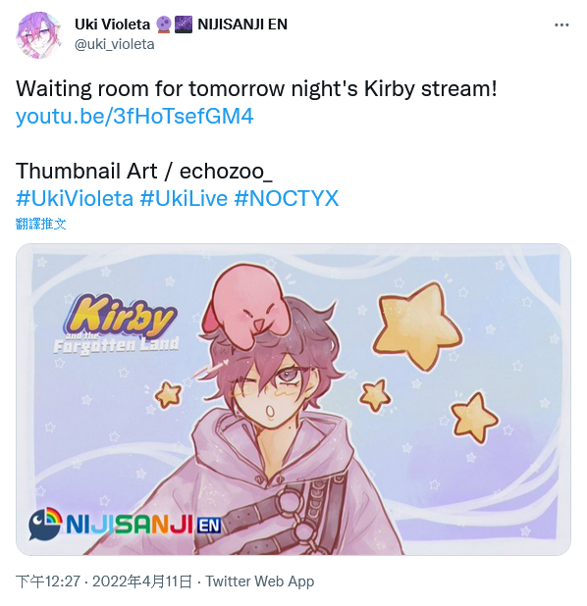This screenshot has height=606, width=587.
Task: Click the crystal ball emoji in the name
Action: point(163,25)
